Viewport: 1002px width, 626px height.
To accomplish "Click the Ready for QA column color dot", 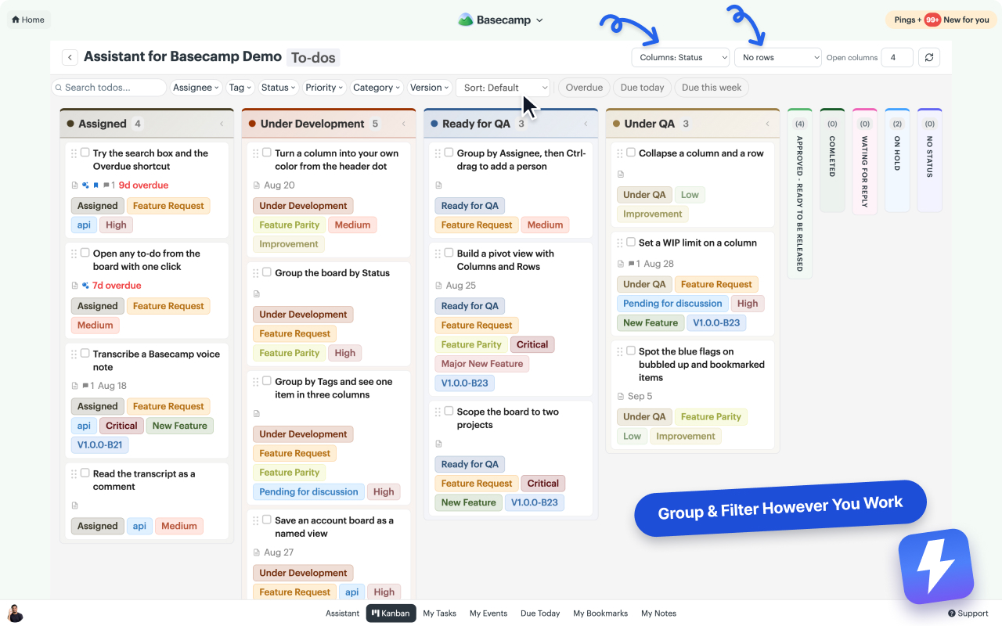I will 434,124.
